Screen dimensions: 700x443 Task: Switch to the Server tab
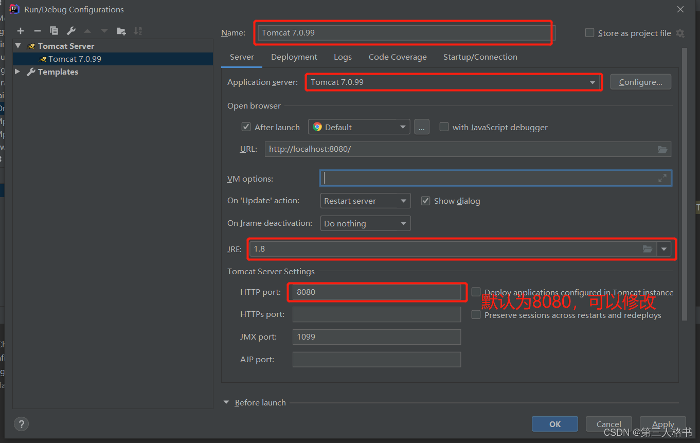pyautogui.click(x=242, y=57)
